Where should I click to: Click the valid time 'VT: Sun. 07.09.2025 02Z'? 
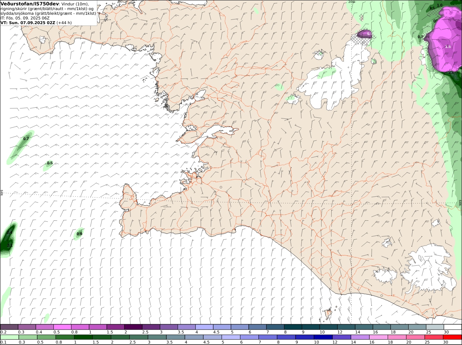click(x=28, y=23)
